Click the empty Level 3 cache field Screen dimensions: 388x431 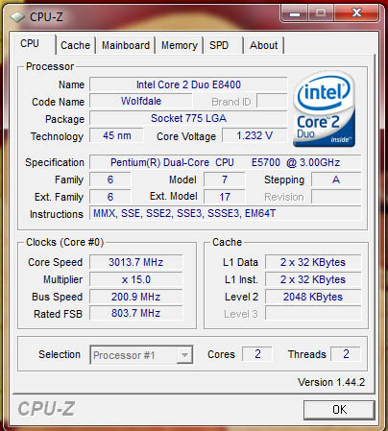313,314
